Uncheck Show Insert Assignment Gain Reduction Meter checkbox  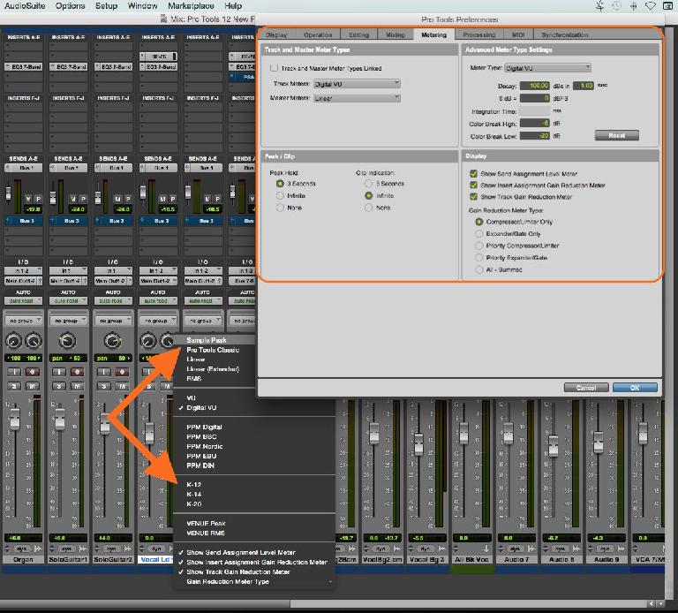click(x=473, y=185)
